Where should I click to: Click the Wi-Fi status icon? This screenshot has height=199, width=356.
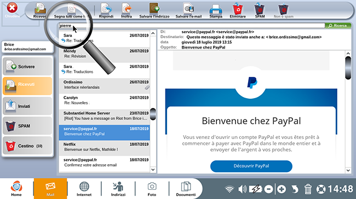(x=229, y=189)
